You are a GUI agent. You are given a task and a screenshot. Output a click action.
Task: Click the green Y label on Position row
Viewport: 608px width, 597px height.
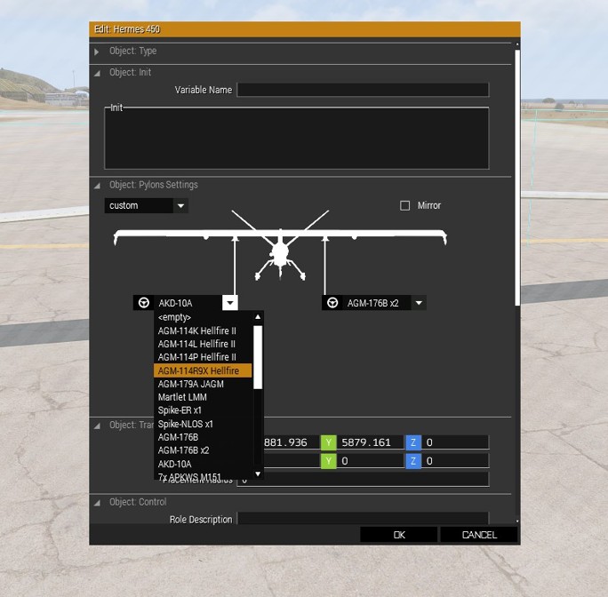coord(328,442)
